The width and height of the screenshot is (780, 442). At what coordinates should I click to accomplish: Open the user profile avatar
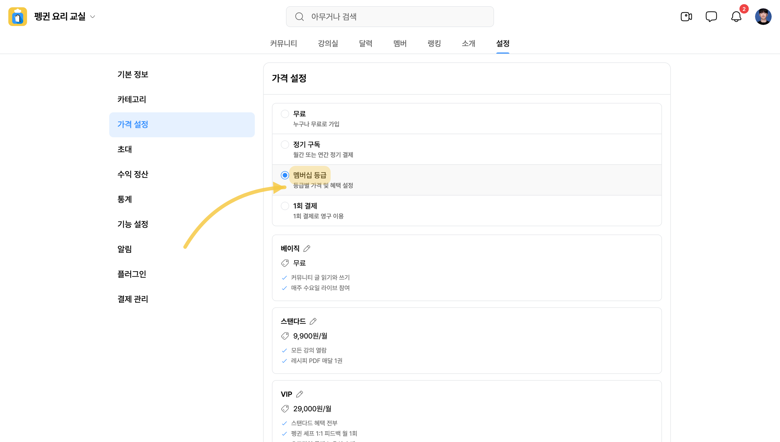coord(763,16)
